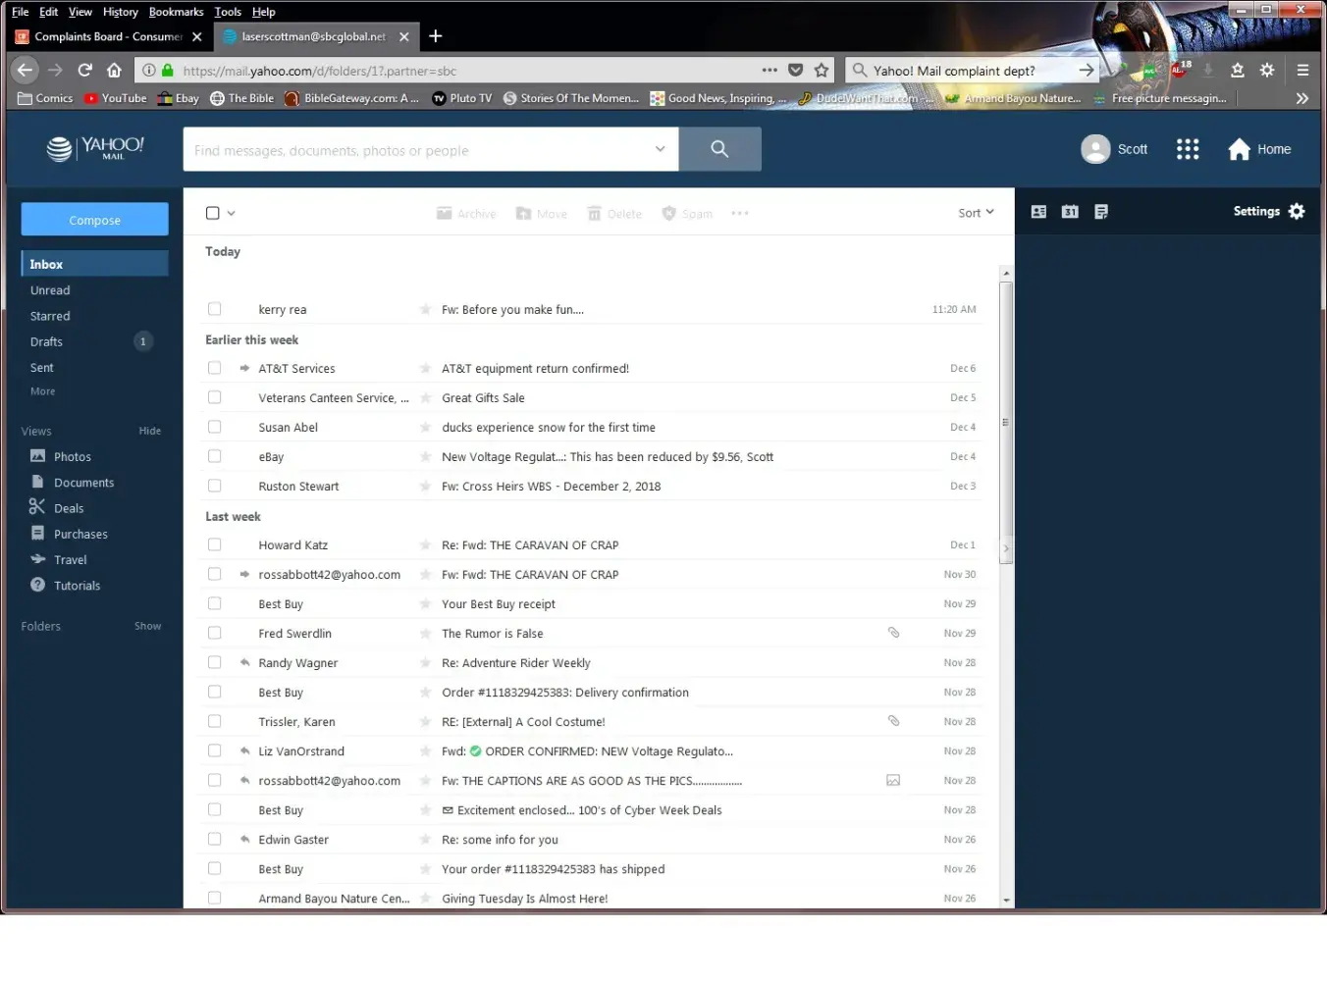This screenshot has width=1327, height=981.
Task: Tick the select-all messages checkbox
Action: click(x=213, y=213)
